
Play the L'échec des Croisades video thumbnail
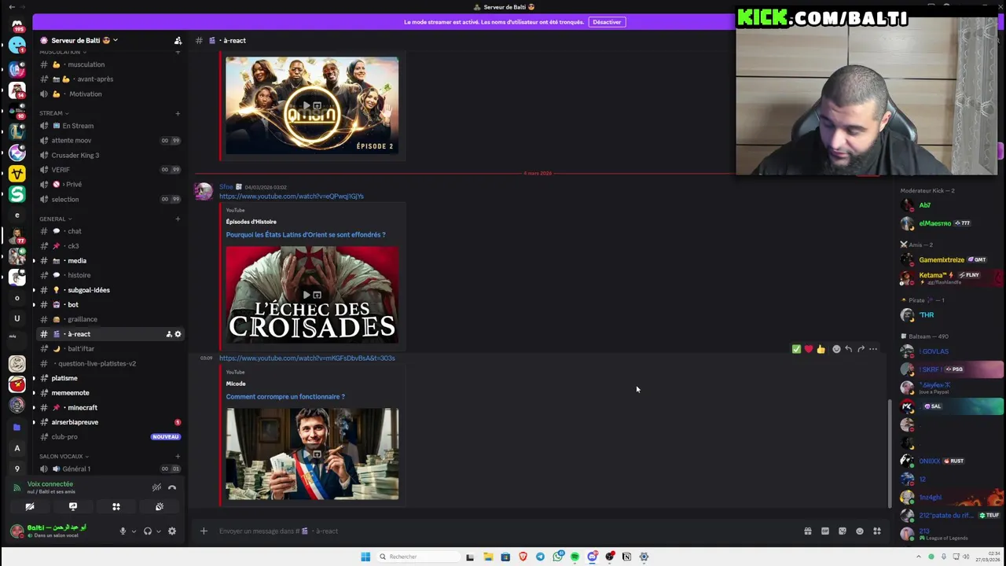(x=312, y=295)
